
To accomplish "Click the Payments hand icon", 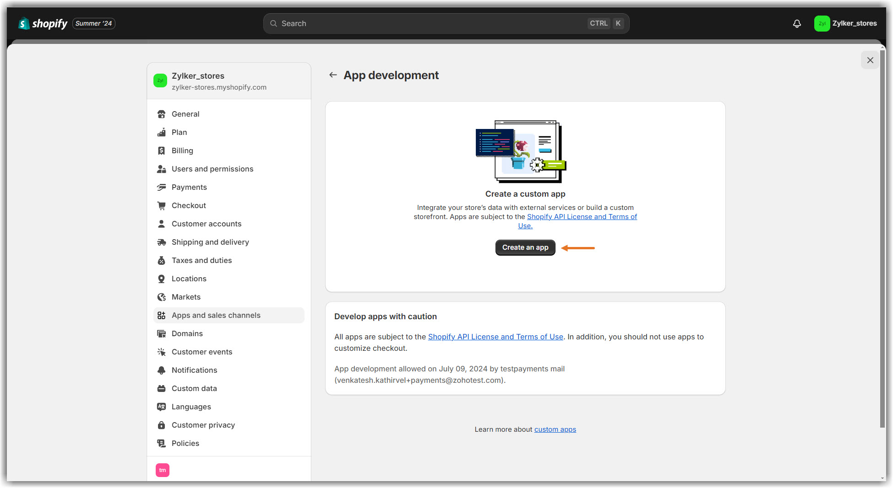I will pos(161,187).
